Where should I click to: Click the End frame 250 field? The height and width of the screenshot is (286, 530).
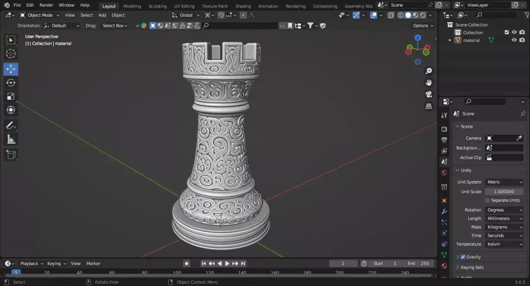pos(418,263)
